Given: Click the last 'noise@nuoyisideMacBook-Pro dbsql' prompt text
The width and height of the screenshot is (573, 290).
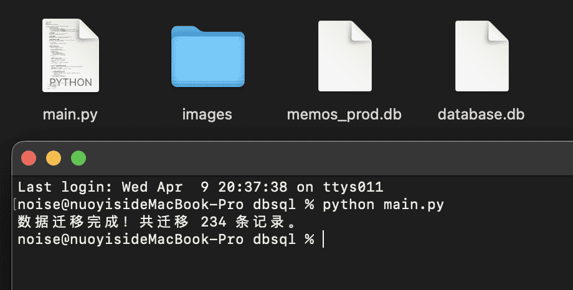Looking at the screenshot, I should (x=156, y=239).
